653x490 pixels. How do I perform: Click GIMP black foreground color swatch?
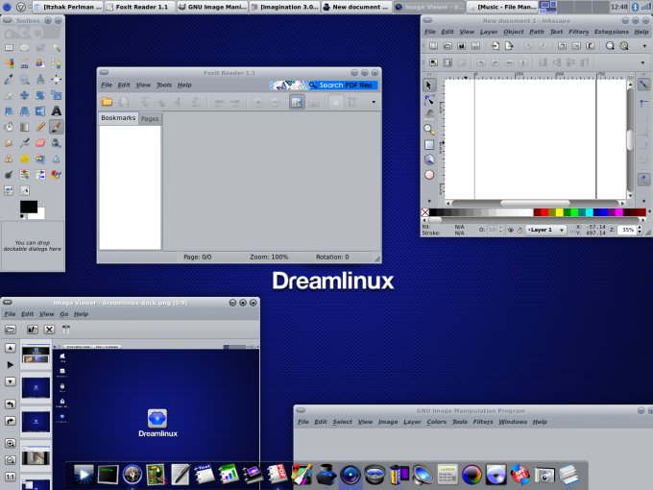28,207
